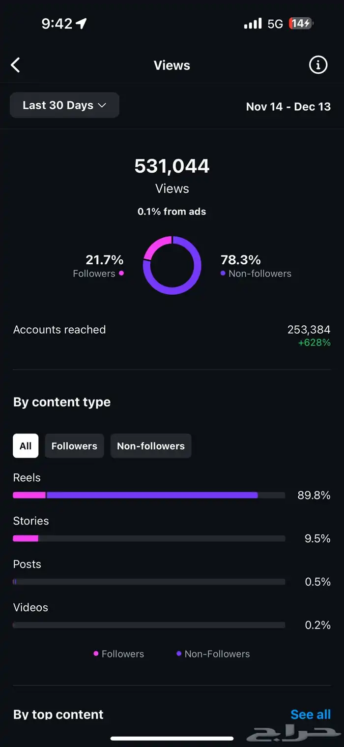
Task: Click the followers donut chart
Action: (x=172, y=265)
